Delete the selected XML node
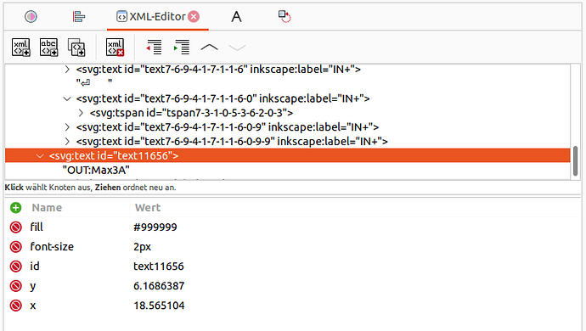The image size is (586, 331). point(115,48)
